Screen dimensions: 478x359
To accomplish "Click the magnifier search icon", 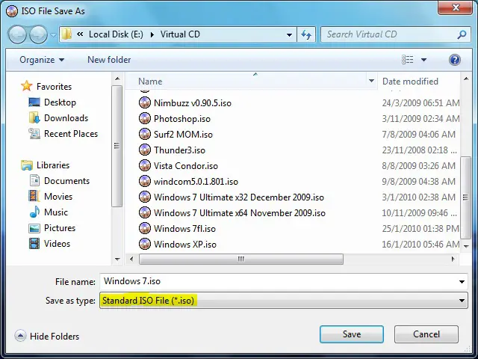I will click(x=462, y=34).
